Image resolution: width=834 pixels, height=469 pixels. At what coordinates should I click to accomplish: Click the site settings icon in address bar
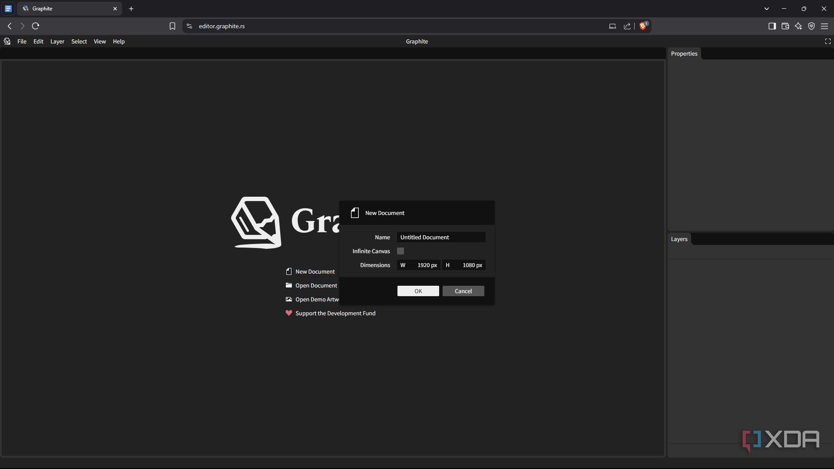point(189,26)
